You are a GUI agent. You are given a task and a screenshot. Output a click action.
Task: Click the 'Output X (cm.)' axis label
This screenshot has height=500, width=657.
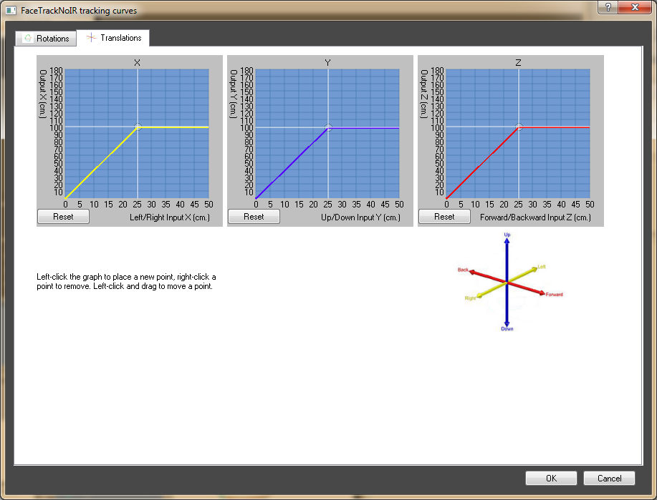click(x=43, y=94)
